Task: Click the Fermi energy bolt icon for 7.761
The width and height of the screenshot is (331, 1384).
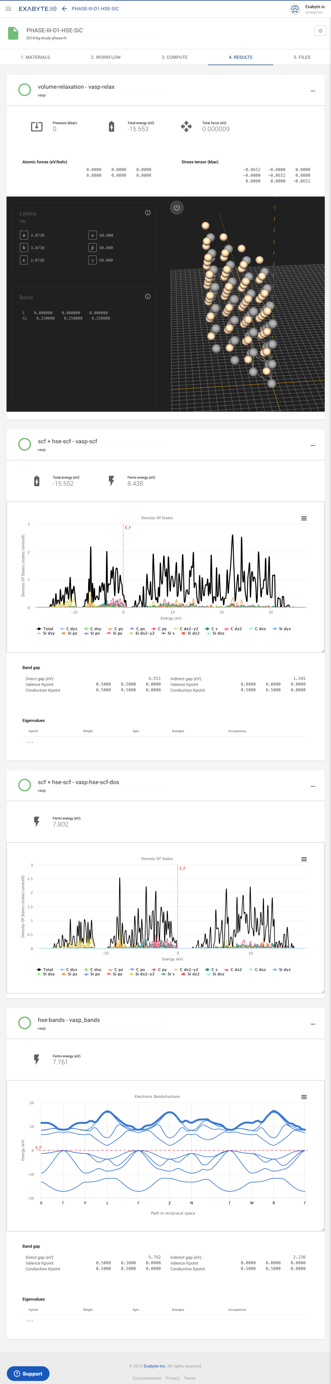Action: tap(36, 1059)
